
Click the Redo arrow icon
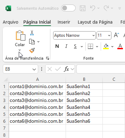[106, 8]
